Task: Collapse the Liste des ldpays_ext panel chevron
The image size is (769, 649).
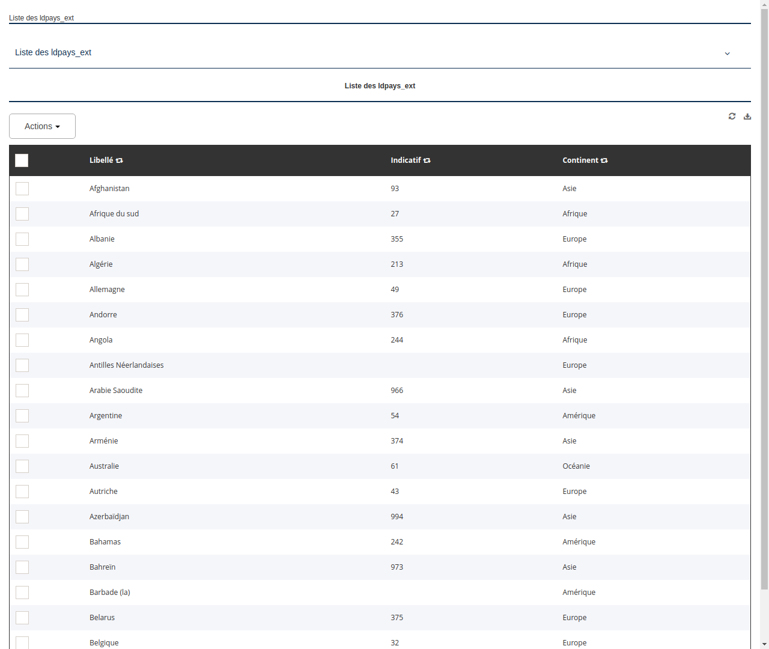Action: click(x=727, y=53)
